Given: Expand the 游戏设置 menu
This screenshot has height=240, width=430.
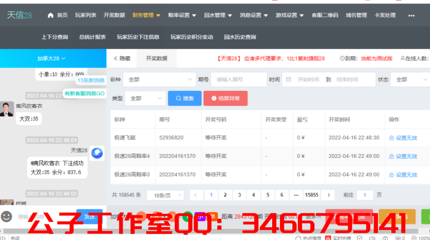Looking at the screenshot, I should click(x=289, y=15).
